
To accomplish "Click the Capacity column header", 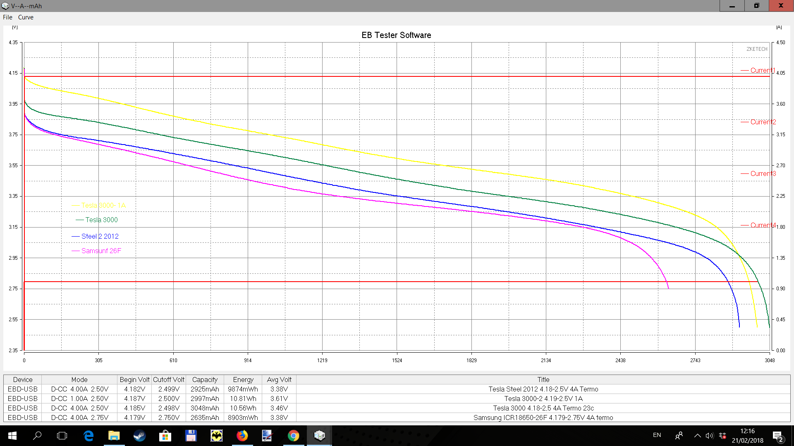I will [205, 380].
